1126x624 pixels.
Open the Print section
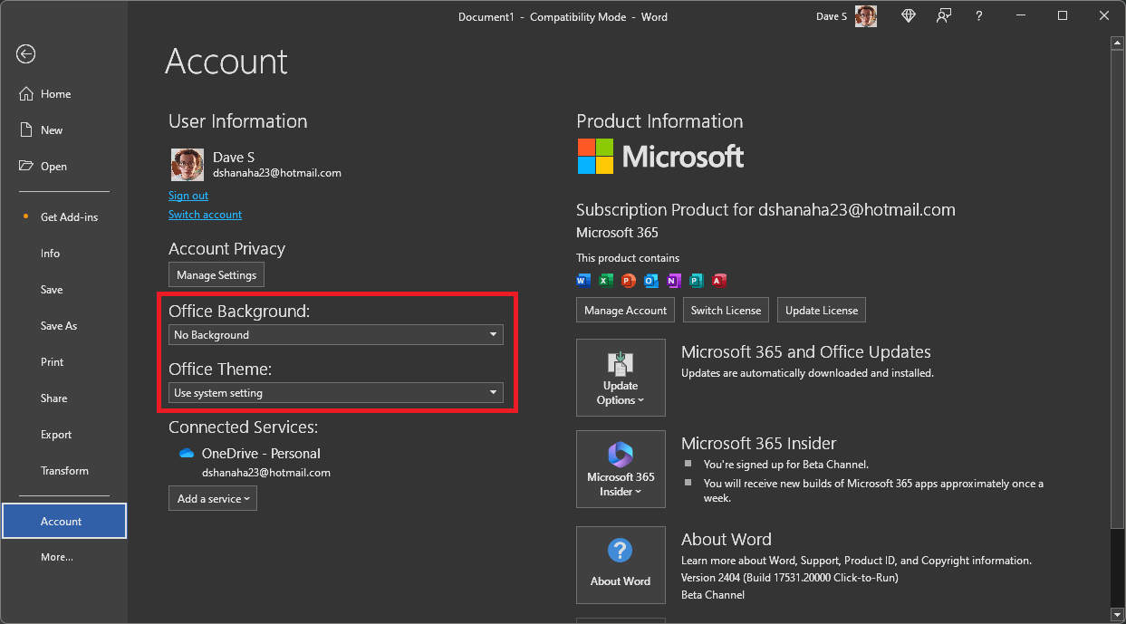click(52, 361)
